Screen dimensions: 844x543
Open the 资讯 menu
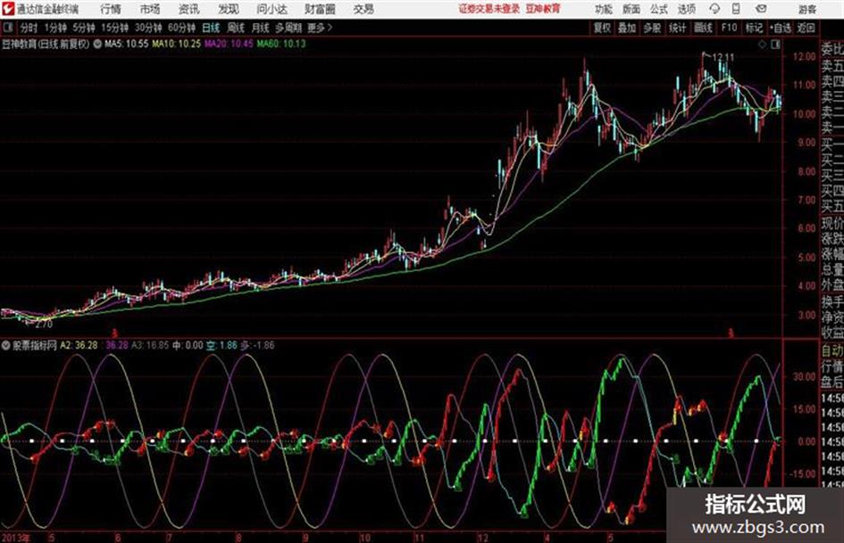point(189,9)
